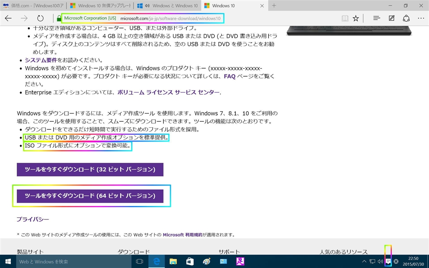
Task: Open the More actions ellipsis menu
Action: [421, 18]
